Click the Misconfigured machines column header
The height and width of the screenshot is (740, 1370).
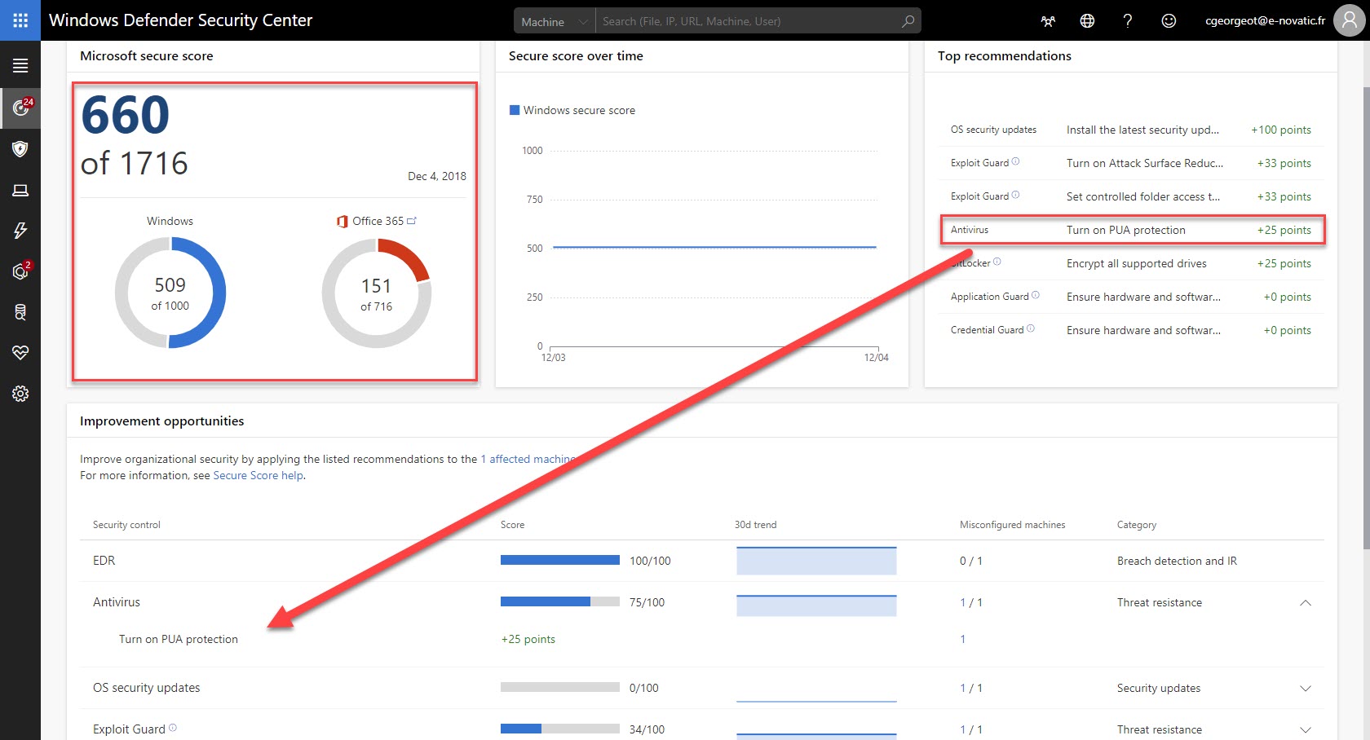(1012, 525)
